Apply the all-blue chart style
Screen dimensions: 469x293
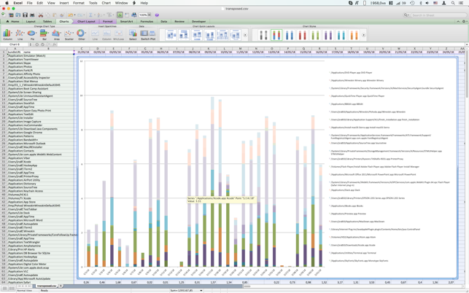[290, 35]
